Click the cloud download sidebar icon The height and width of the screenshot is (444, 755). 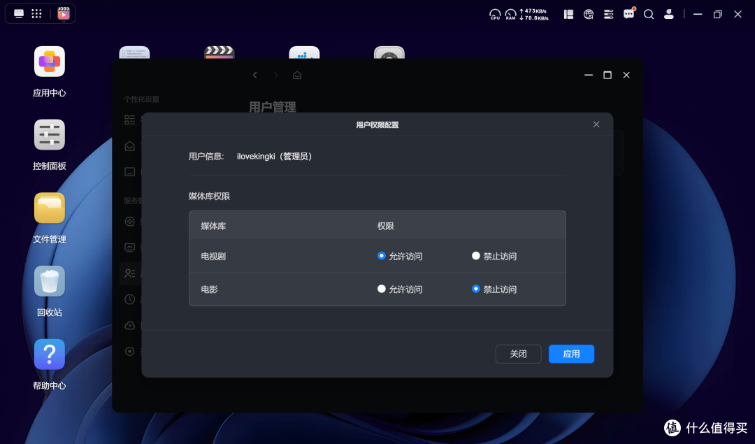tap(130, 326)
